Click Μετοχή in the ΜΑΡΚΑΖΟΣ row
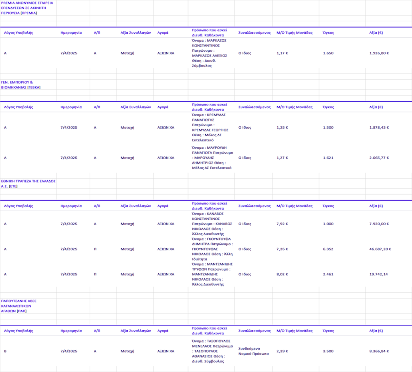The width and height of the screenshot is (412, 372). [127, 53]
